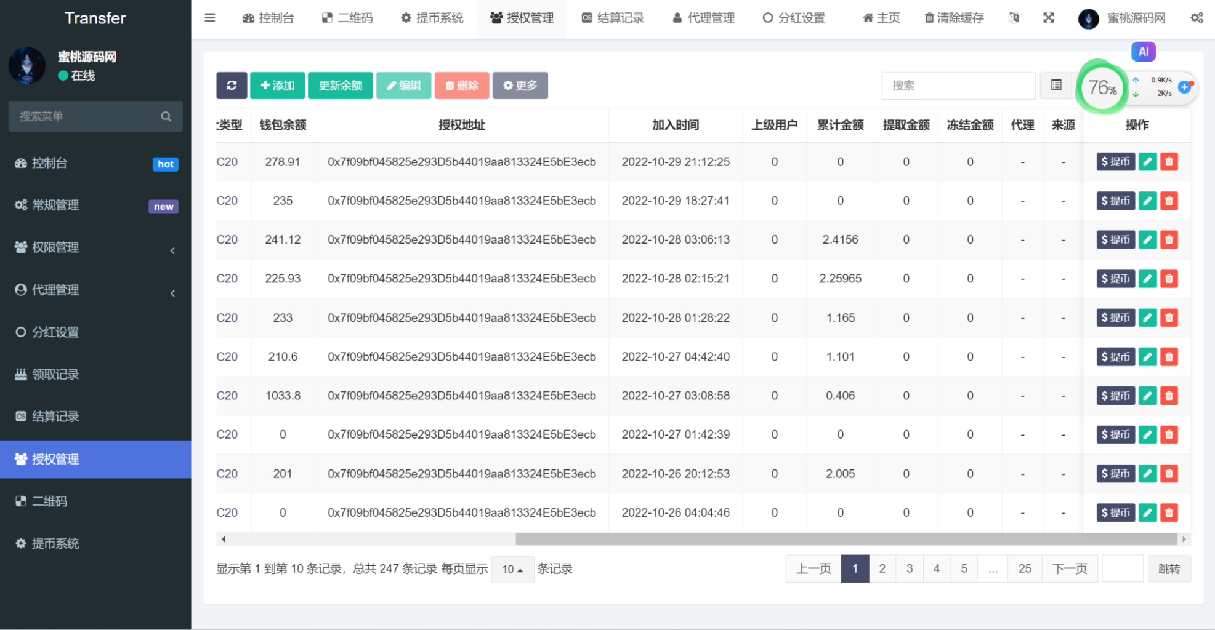Screen dimensions: 1215x630
Task: Open the fullscreen toggle icon
Action: (x=1049, y=18)
